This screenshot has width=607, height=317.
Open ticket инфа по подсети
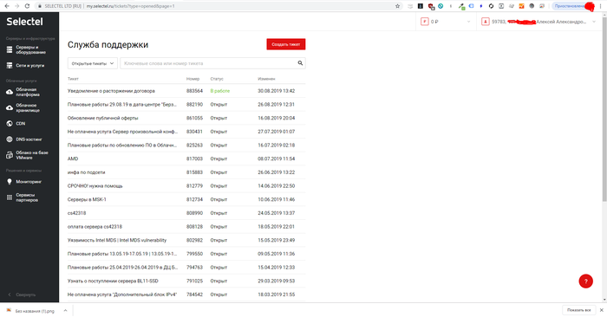(x=86, y=172)
